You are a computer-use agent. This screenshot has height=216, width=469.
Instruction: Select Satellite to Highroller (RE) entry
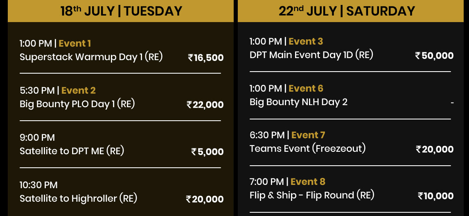(x=78, y=198)
